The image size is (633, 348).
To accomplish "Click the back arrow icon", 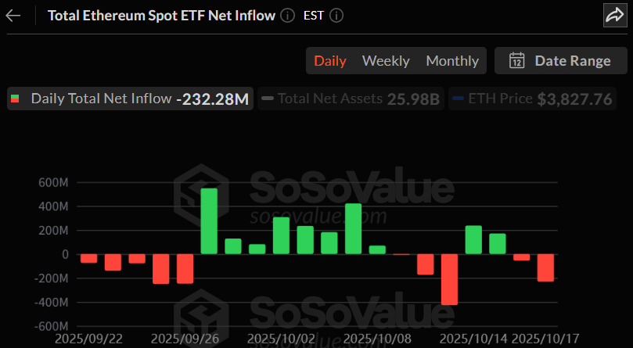I will [13, 16].
